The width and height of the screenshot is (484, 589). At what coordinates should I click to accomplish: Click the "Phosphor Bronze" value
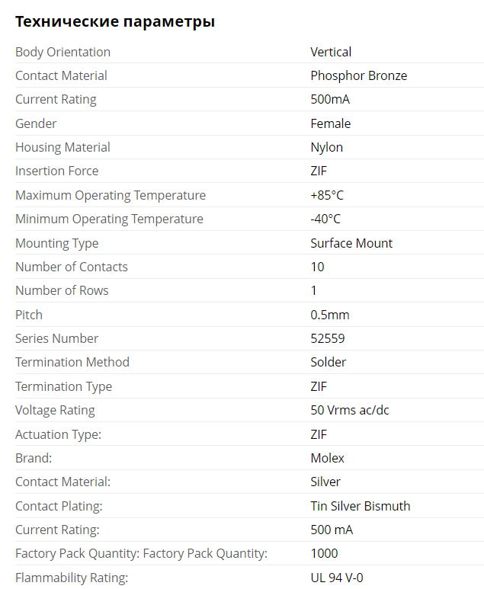point(358,75)
